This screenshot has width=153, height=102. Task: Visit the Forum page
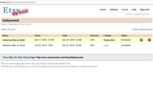[x=125, y=10]
